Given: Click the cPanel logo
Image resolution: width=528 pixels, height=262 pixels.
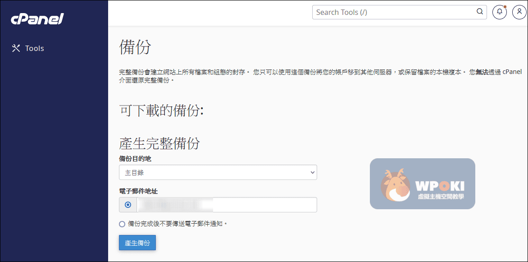Looking at the screenshot, I should coord(37,19).
